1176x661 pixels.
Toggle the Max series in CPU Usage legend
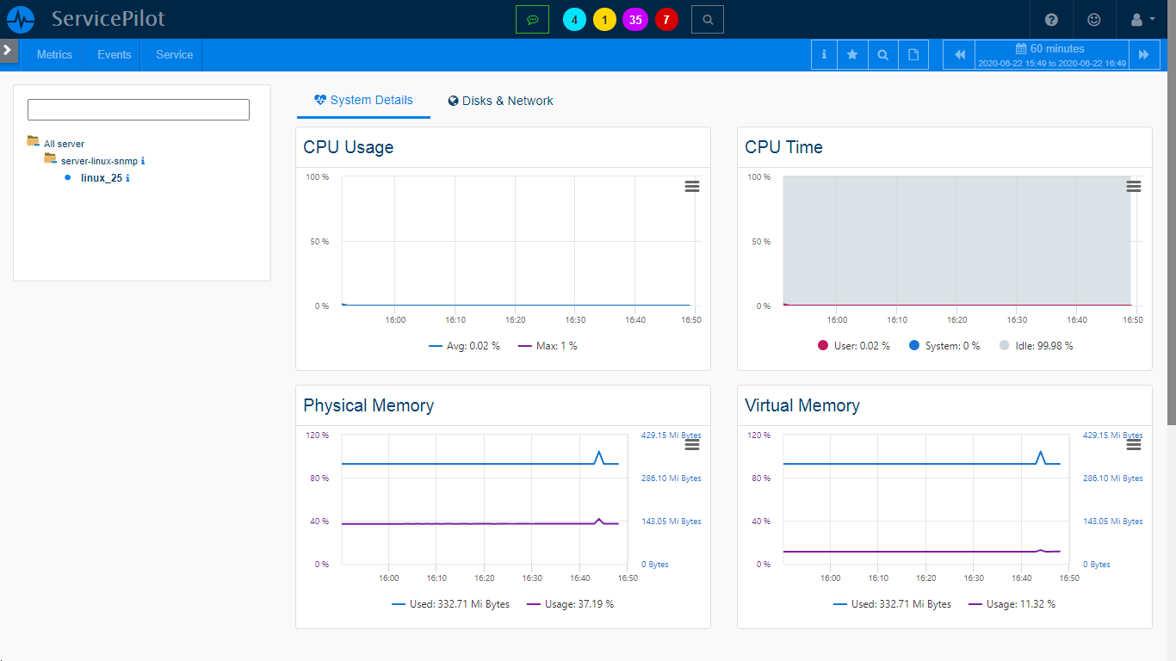click(548, 346)
